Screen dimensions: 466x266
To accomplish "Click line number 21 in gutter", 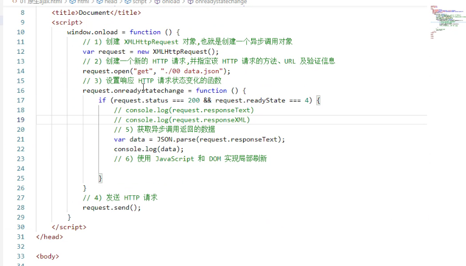I will coord(21,140).
